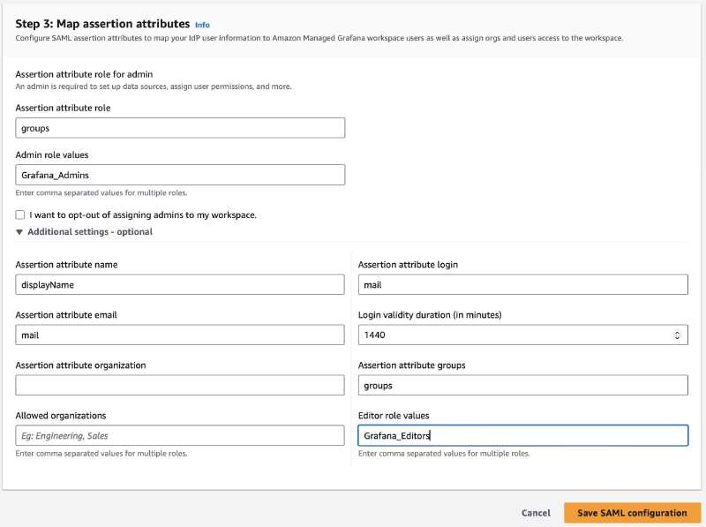
Task: Click the Cancel button
Action: 536,512
